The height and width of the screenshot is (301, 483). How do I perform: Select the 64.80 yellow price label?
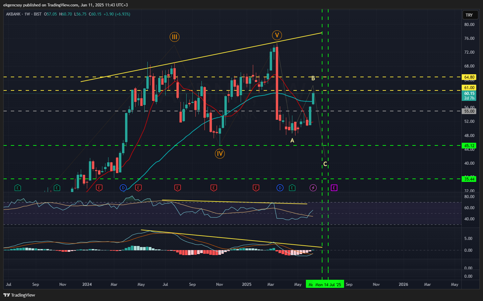[469, 77]
